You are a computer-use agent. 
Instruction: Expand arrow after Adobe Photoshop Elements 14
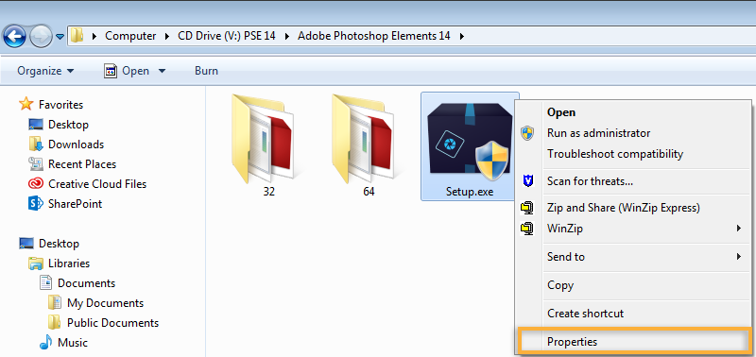click(x=462, y=36)
